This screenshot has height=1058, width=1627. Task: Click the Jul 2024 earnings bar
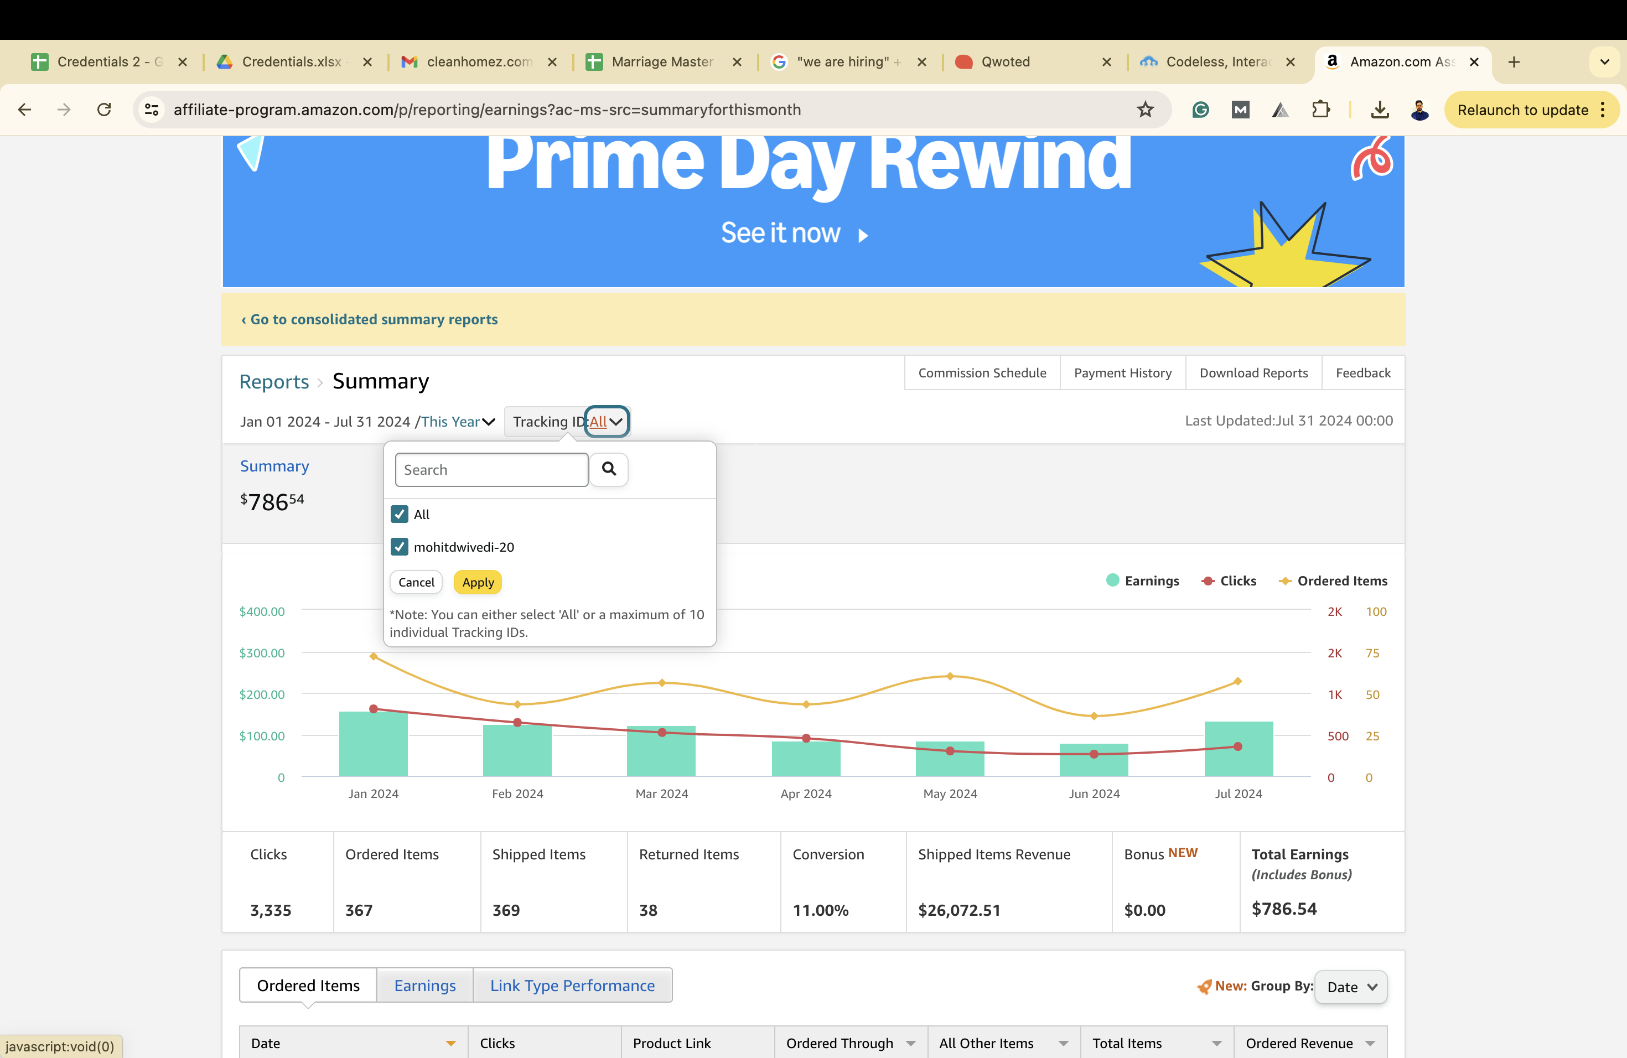point(1238,749)
